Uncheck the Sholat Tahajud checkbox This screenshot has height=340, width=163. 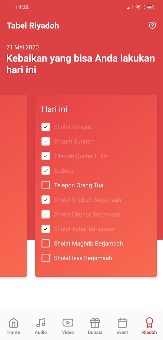tap(46, 127)
